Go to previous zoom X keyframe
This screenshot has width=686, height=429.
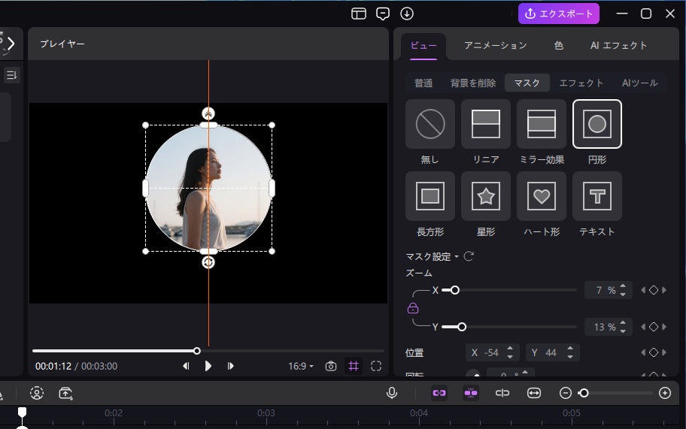pos(643,290)
